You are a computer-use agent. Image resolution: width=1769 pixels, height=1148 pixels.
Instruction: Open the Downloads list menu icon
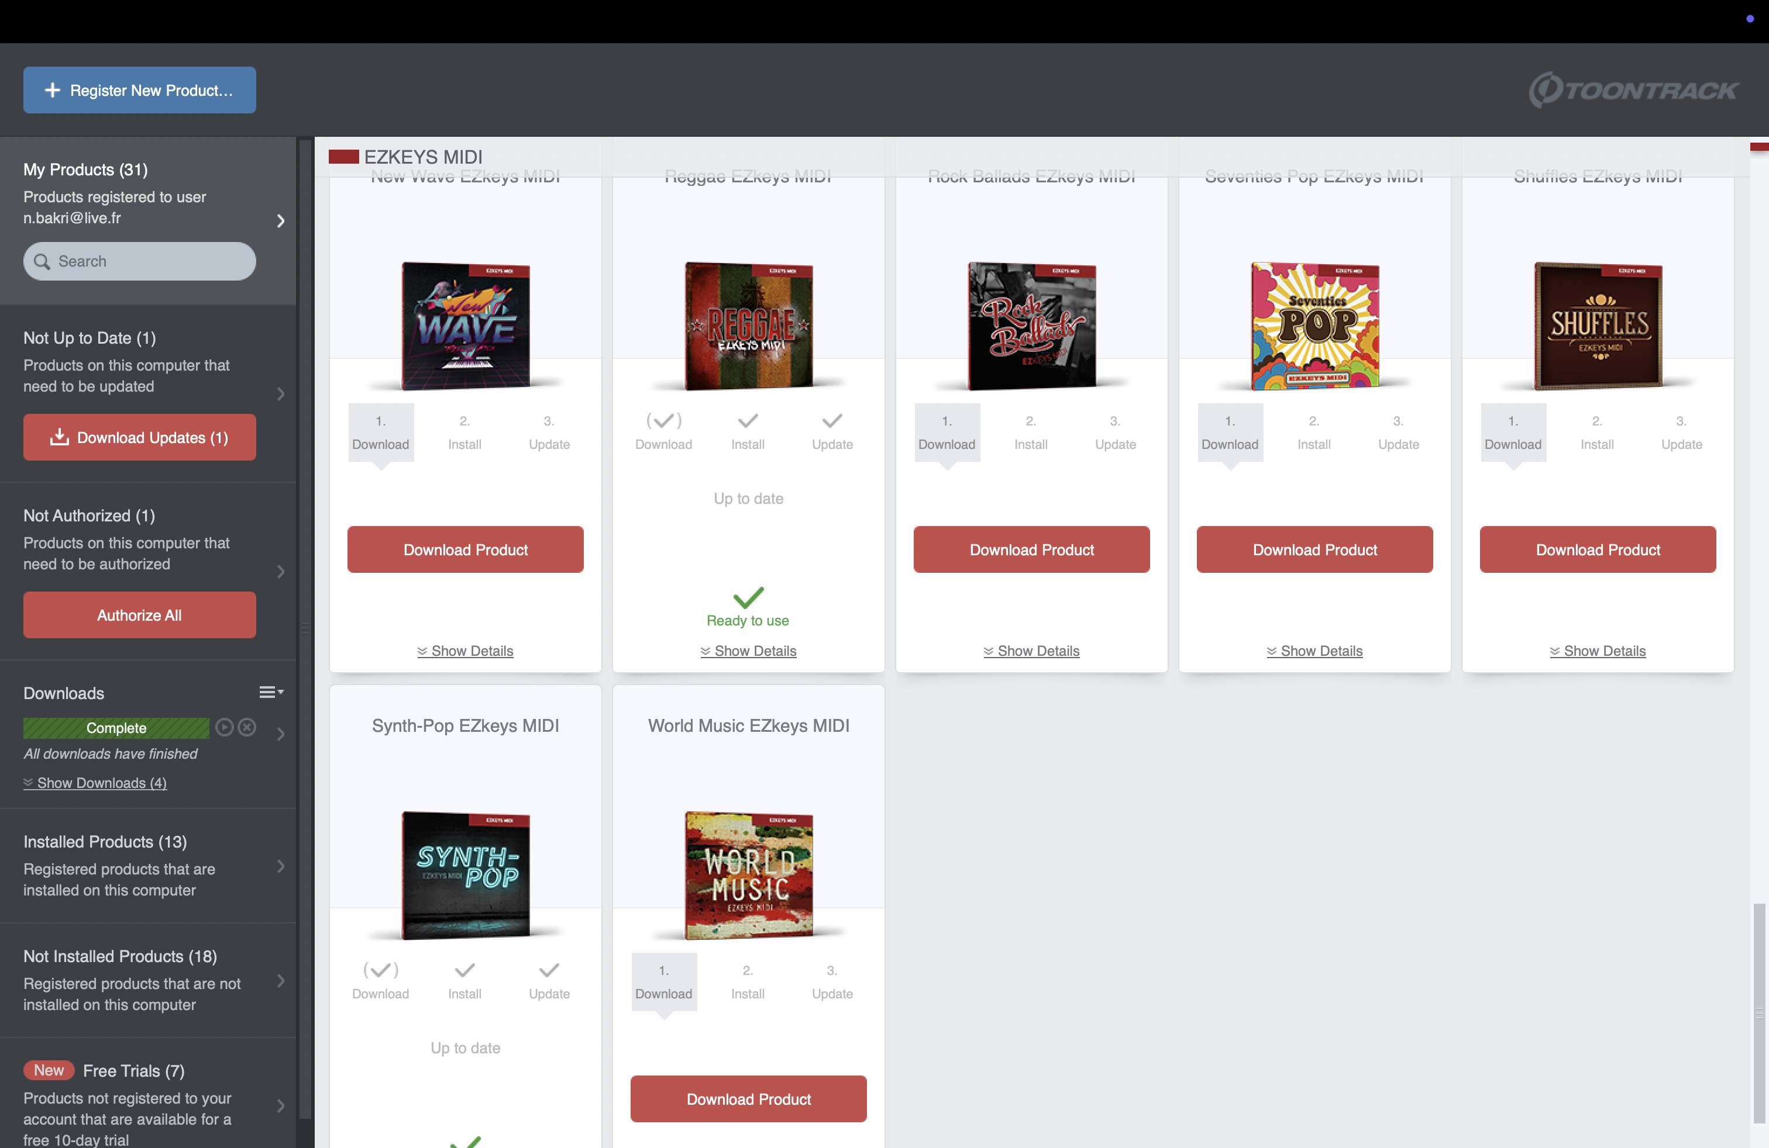[x=270, y=692]
